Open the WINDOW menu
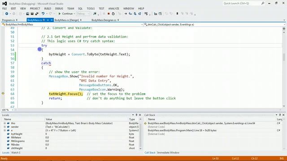Image resolution: width=287 pixels, height=161 pixels. [129, 8]
